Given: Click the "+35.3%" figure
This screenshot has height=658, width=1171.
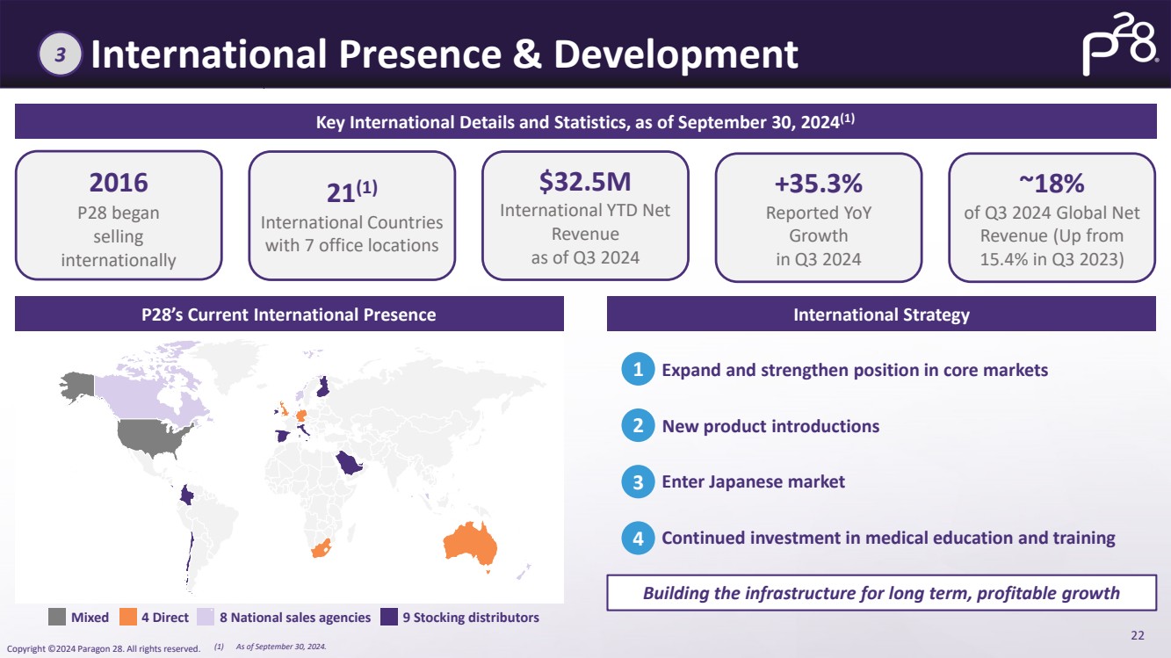Looking at the screenshot, I should [819, 183].
